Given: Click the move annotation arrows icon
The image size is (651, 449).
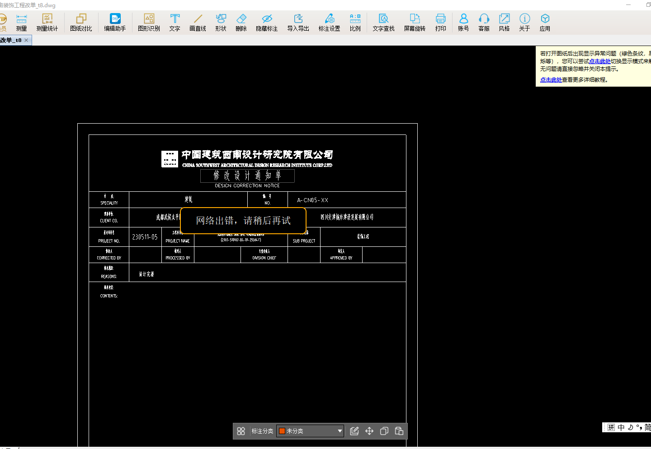Looking at the screenshot, I should coord(369,431).
